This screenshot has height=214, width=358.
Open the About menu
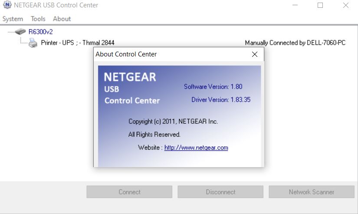(x=62, y=19)
